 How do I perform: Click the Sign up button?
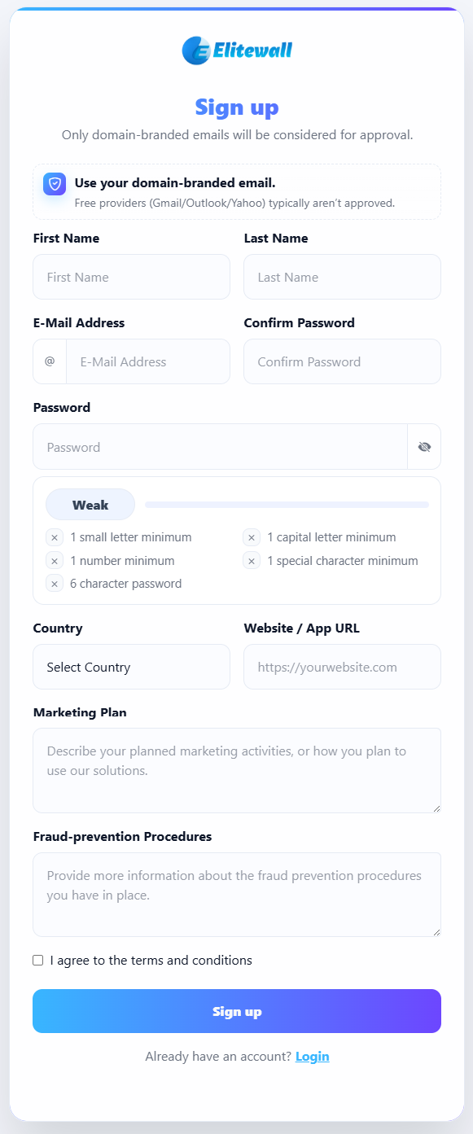click(x=236, y=1011)
